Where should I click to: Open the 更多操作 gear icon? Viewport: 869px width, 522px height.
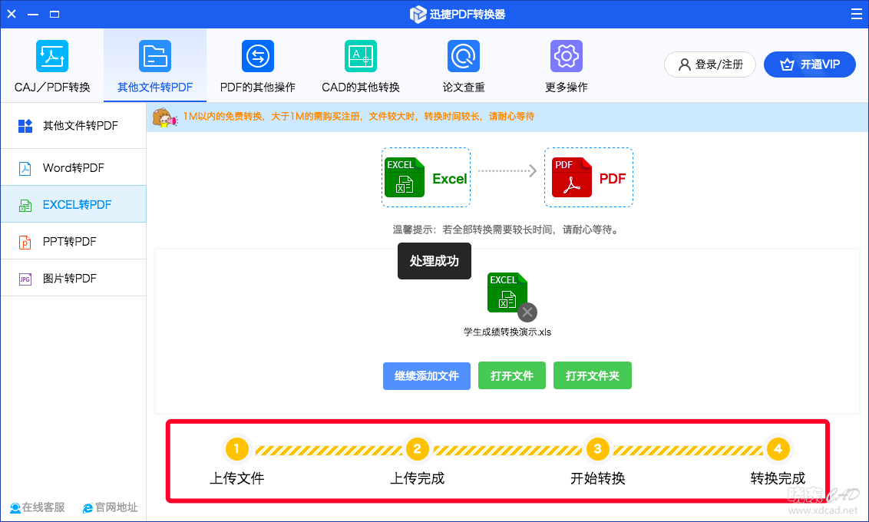[567, 56]
